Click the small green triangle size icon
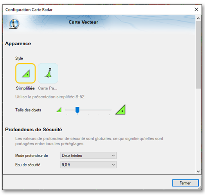Viewport: 205px width, 195px height. click(x=59, y=110)
